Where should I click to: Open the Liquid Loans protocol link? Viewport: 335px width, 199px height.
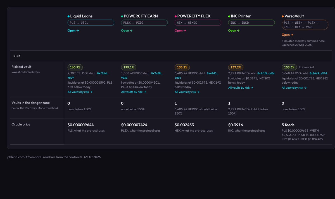[73, 30]
